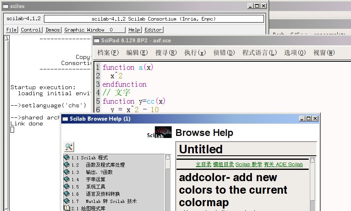
Task: Click up arrow of help content scrollbar
Action: [313, 160]
